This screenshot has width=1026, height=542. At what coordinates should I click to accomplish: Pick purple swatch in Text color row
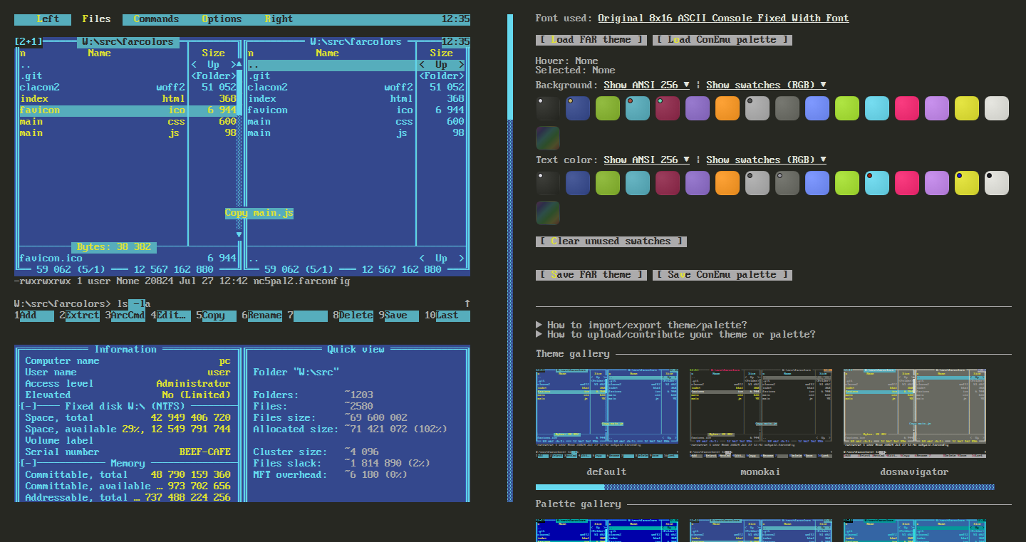pos(698,183)
